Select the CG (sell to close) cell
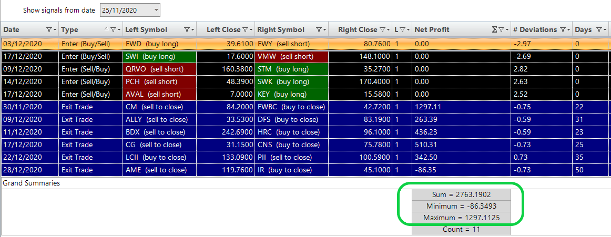 pos(159,145)
